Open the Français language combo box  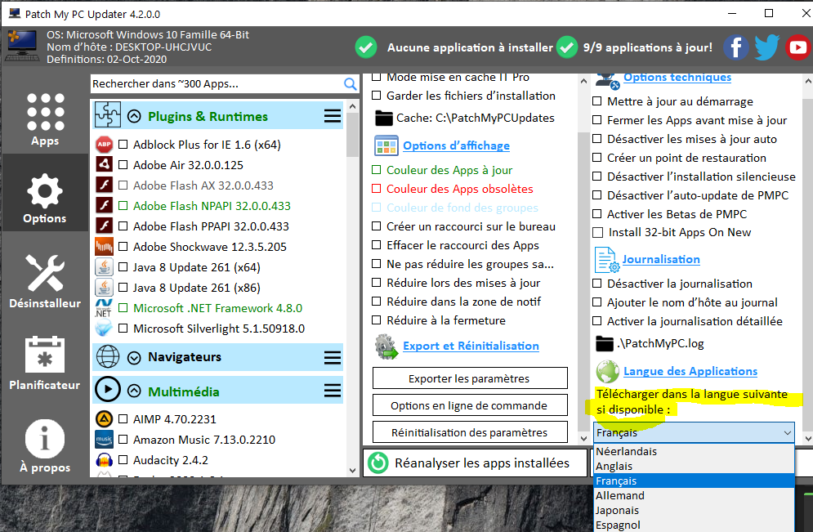pos(694,432)
